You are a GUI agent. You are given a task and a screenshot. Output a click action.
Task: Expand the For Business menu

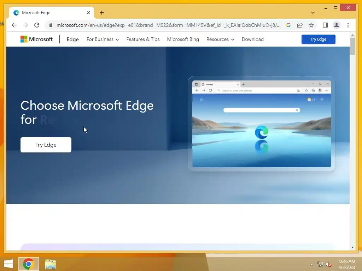click(103, 40)
